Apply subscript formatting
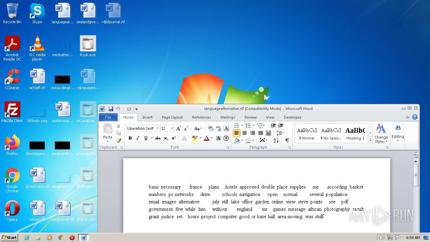430x242 pixels. pos(166,138)
